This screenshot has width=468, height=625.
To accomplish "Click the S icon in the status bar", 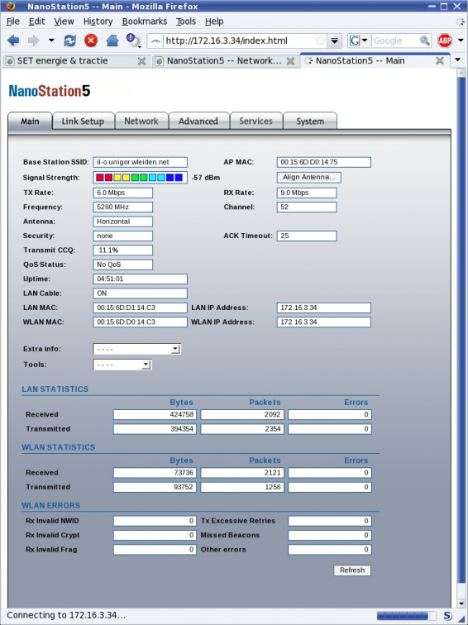I will [447, 615].
